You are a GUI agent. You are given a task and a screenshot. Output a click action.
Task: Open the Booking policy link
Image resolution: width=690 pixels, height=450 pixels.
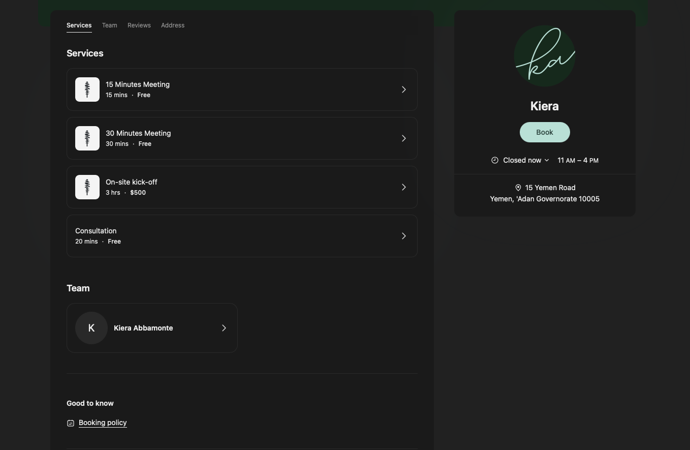click(103, 423)
